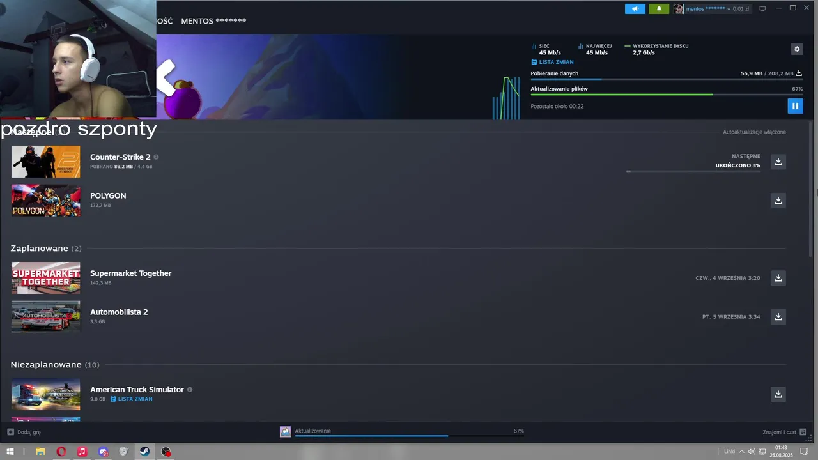This screenshot has width=818, height=460.
Task: Open the American Truck Simulator thumbnail
Action: pyautogui.click(x=46, y=394)
